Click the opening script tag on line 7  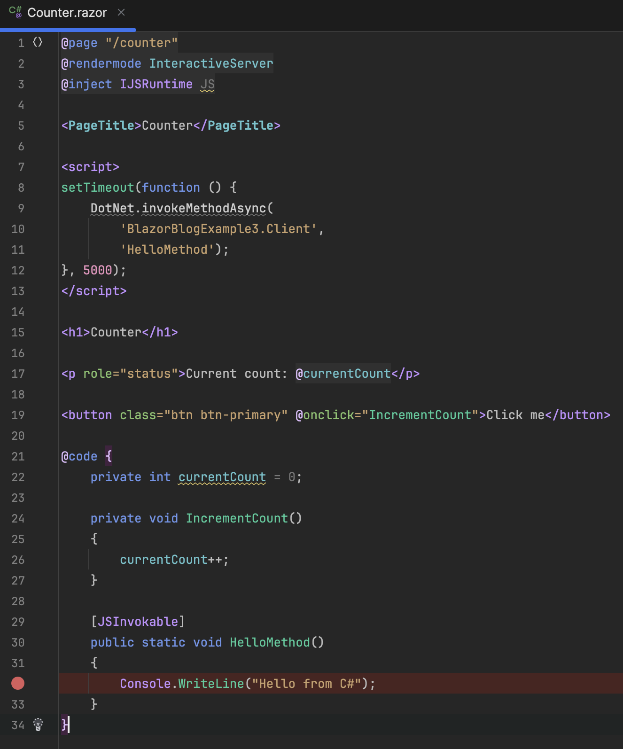90,167
